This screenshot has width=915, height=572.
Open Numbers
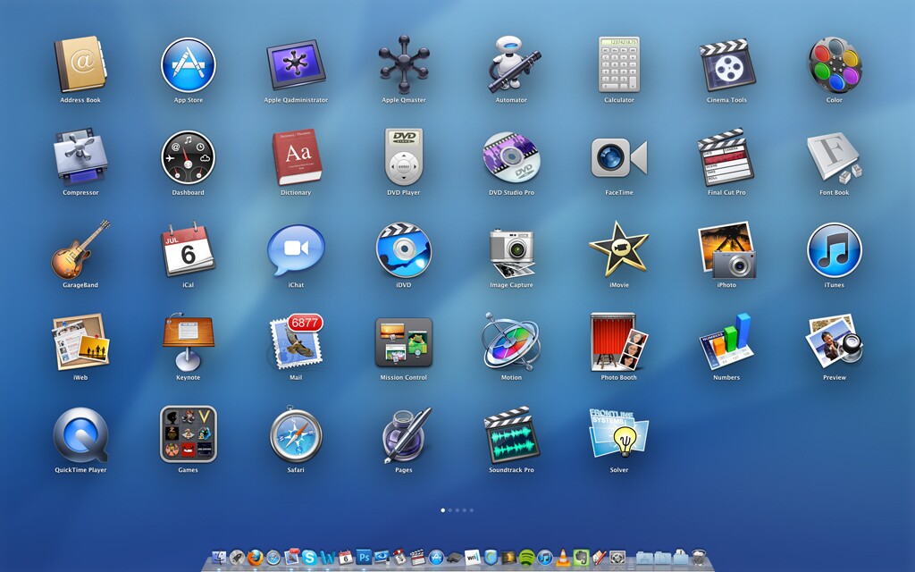(726, 342)
